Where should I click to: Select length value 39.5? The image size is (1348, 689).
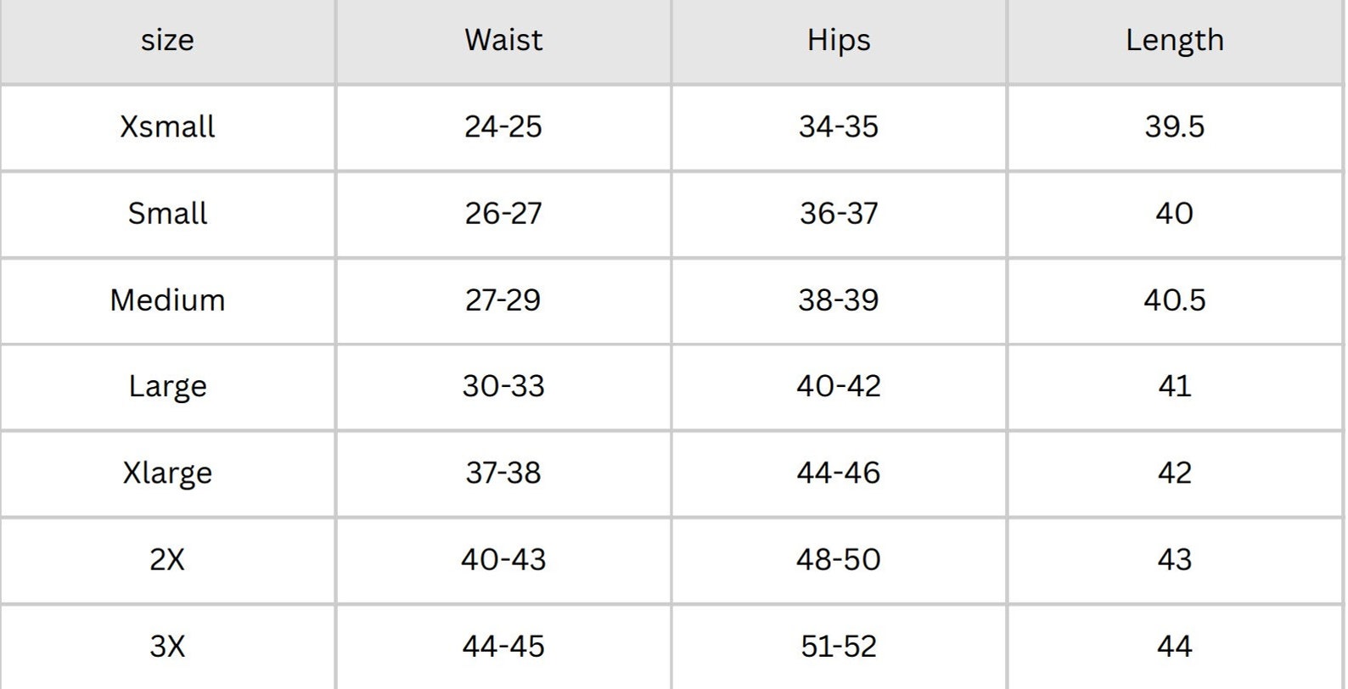tap(1175, 126)
